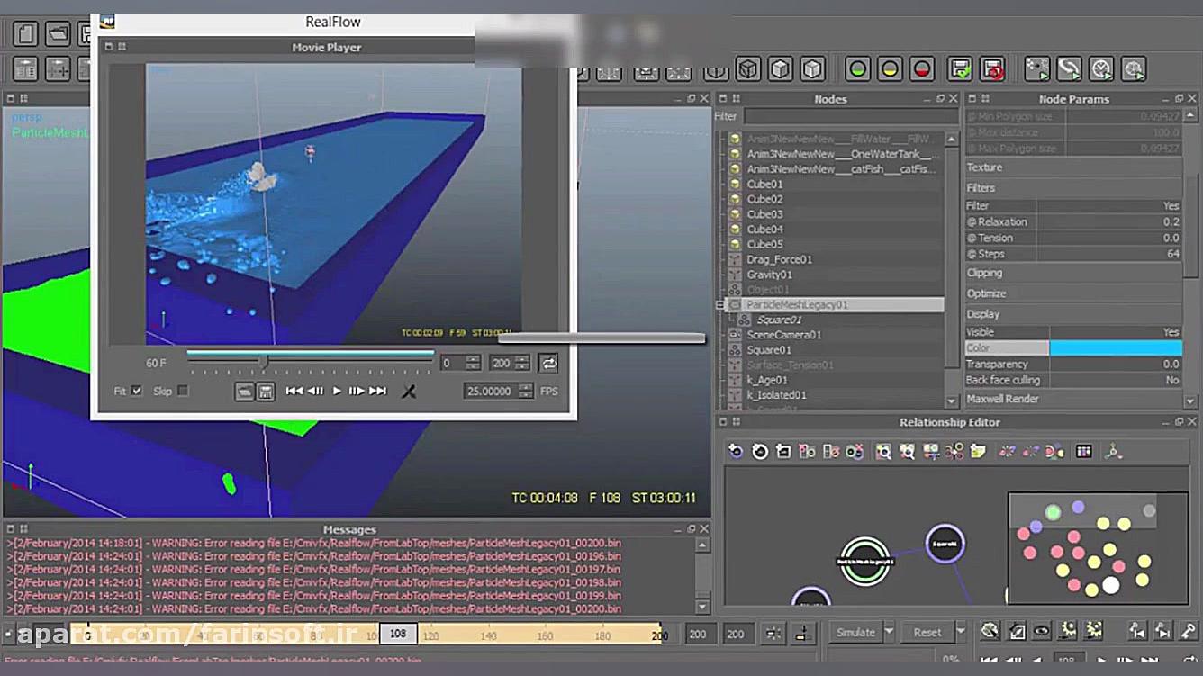The image size is (1203, 676).
Task: Click the clock icon with play arrow
Action: click(1101, 69)
